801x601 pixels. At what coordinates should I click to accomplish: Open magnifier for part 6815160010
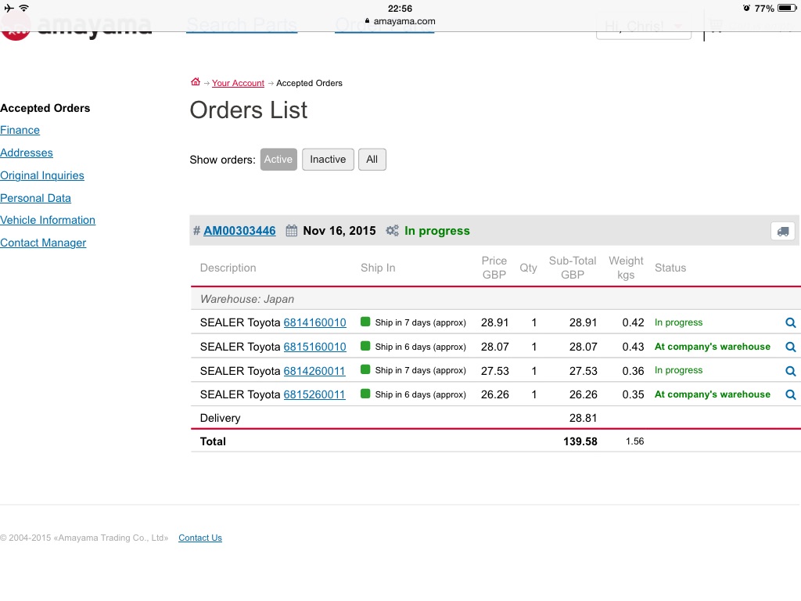(790, 347)
